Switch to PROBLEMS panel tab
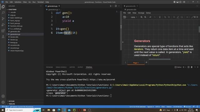 point(49,67)
